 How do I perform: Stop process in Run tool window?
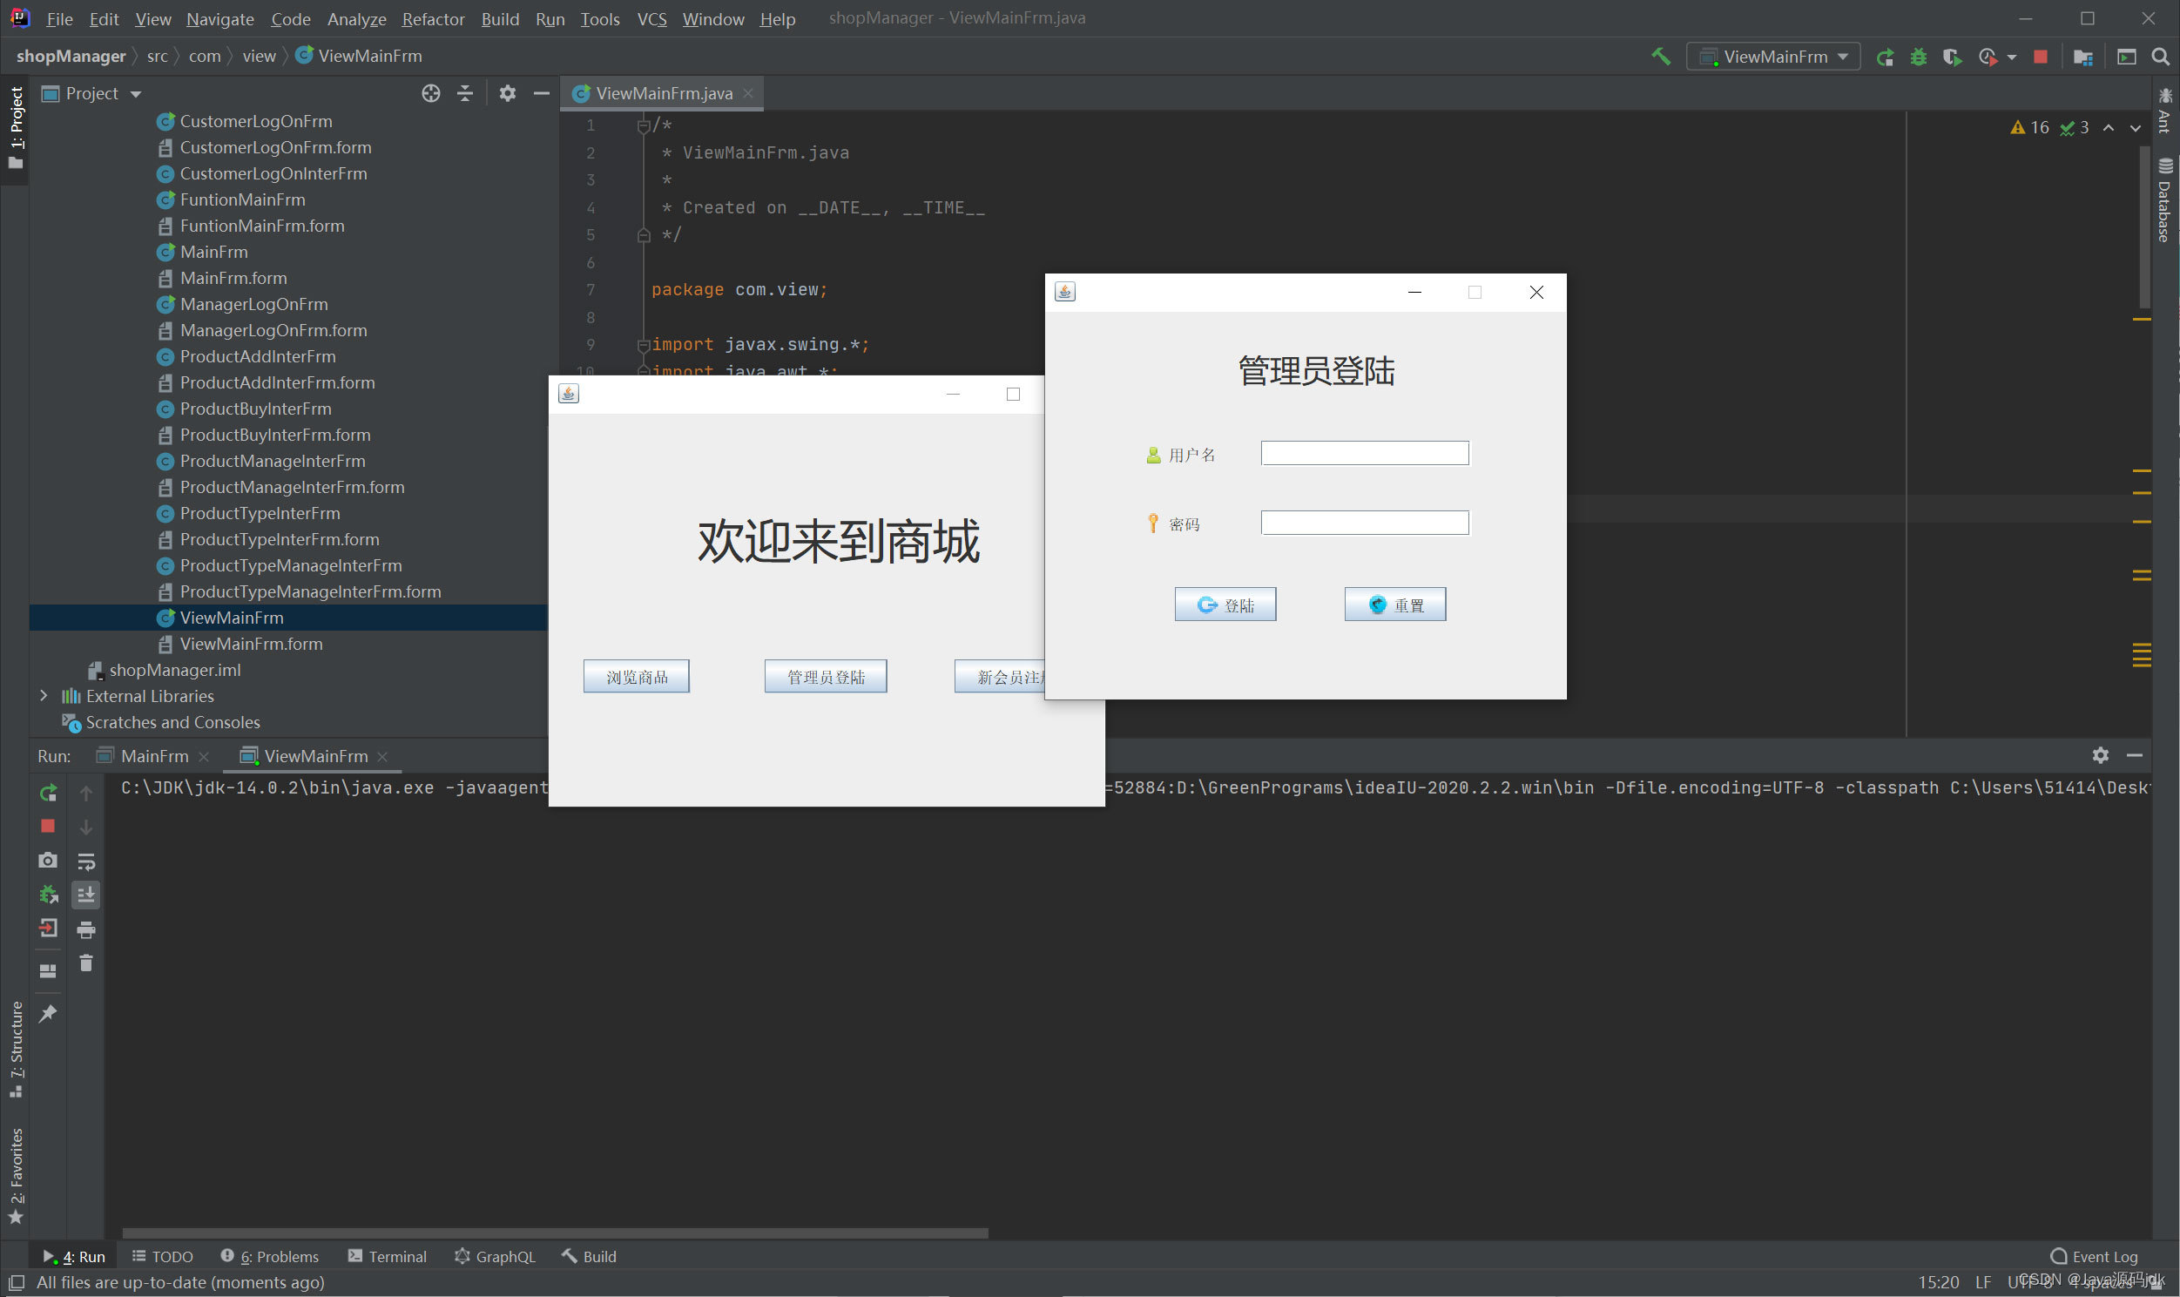pos(48,826)
